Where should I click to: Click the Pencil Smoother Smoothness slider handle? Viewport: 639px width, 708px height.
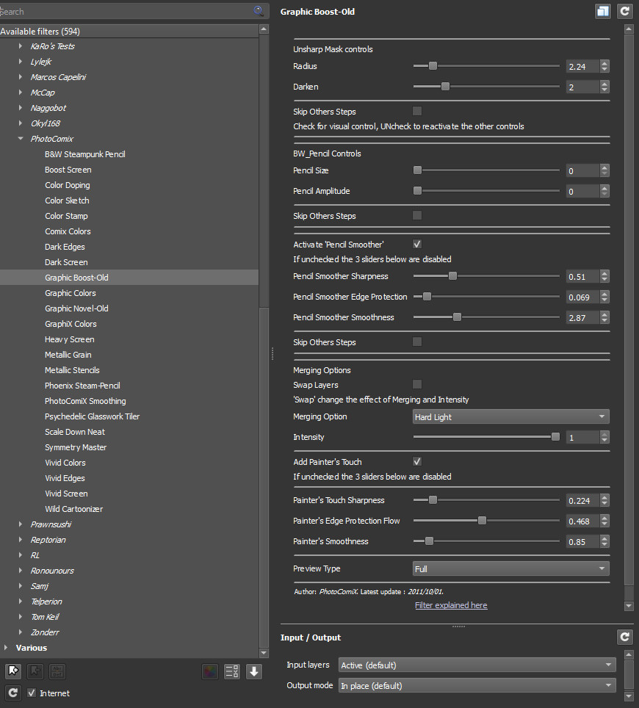click(x=457, y=317)
